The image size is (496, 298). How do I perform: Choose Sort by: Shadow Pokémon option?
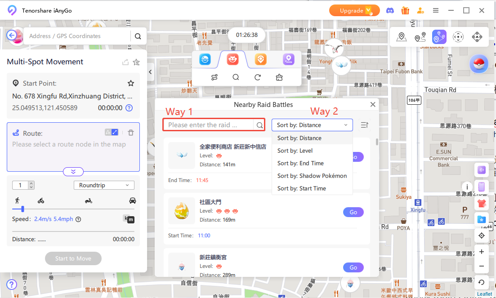(312, 176)
